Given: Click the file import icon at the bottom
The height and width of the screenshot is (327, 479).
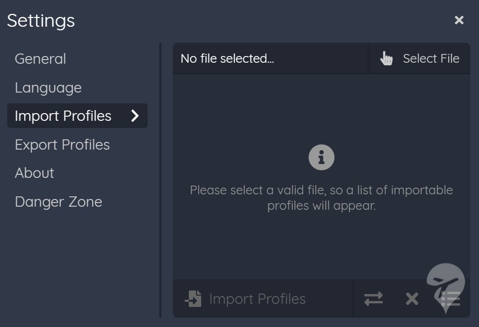Looking at the screenshot, I should pos(193,299).
